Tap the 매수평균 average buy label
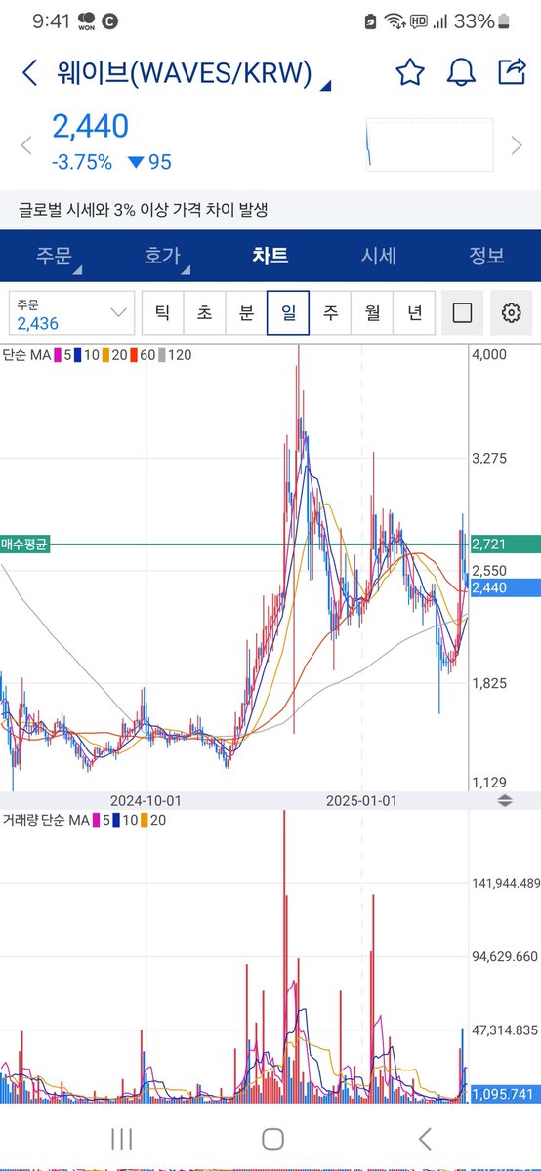 pos(24,545)
